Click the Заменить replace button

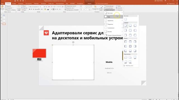point(119,8)
